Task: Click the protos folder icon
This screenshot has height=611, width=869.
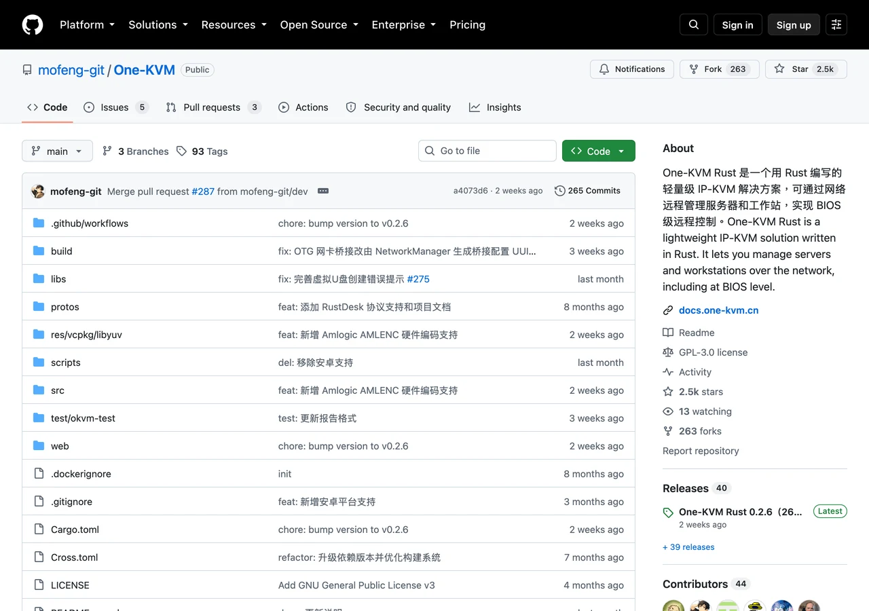Action: [x=39, y=306]
